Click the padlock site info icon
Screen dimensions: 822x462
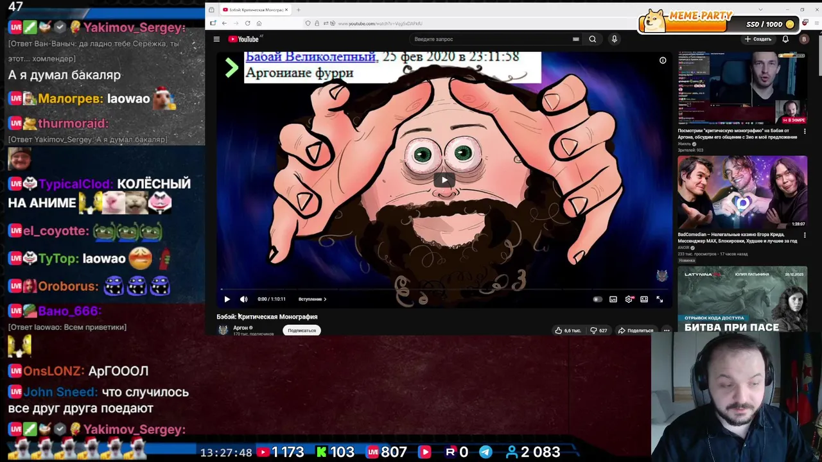click(x=317, y=24)
